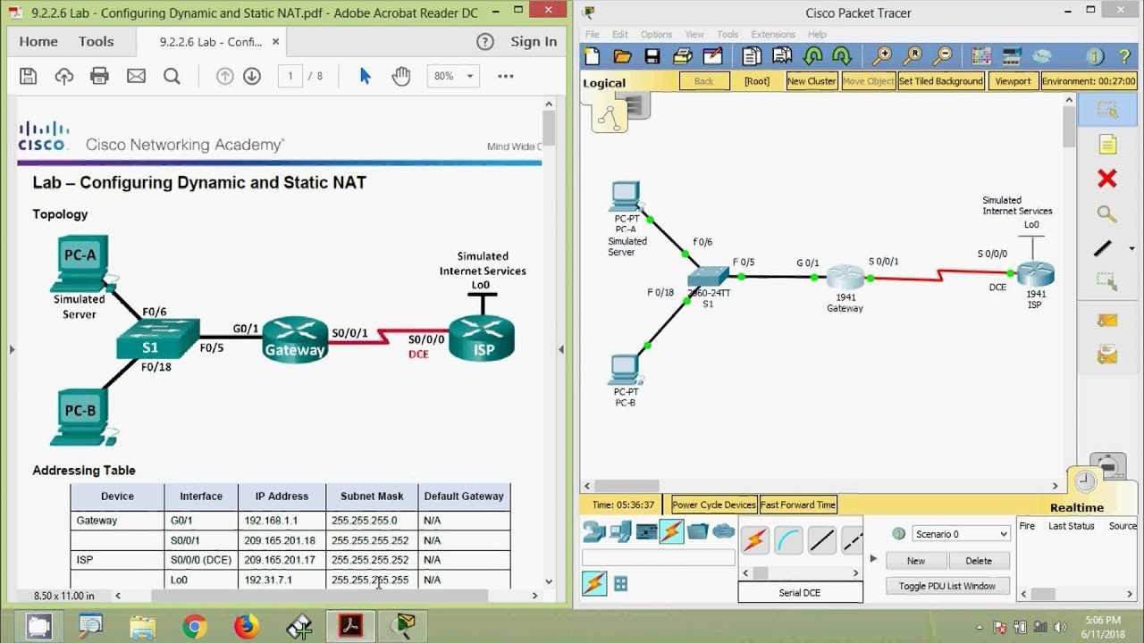Click PDF page number field
The width and height of the screenshot is (1144, 643).
click(x=290, y=76)
